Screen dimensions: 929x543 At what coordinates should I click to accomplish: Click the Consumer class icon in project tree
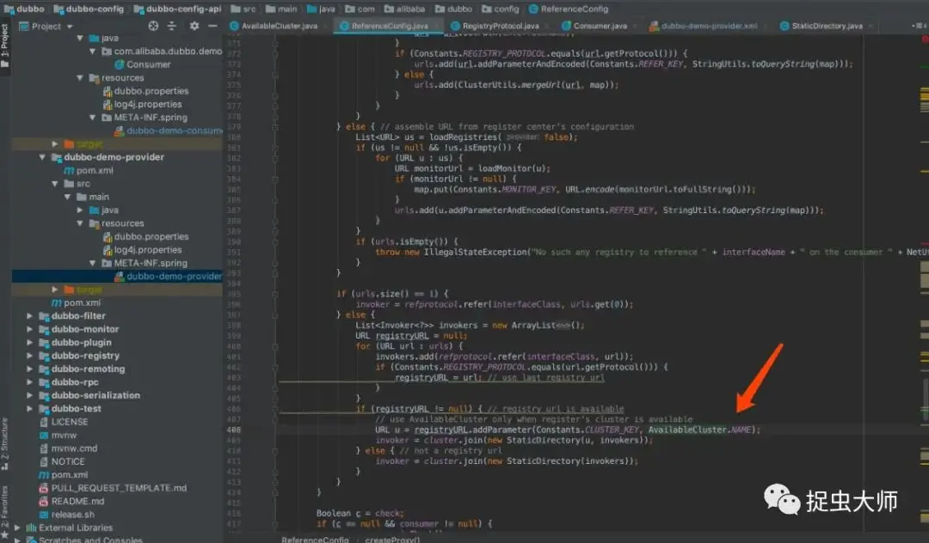(119, 64)
